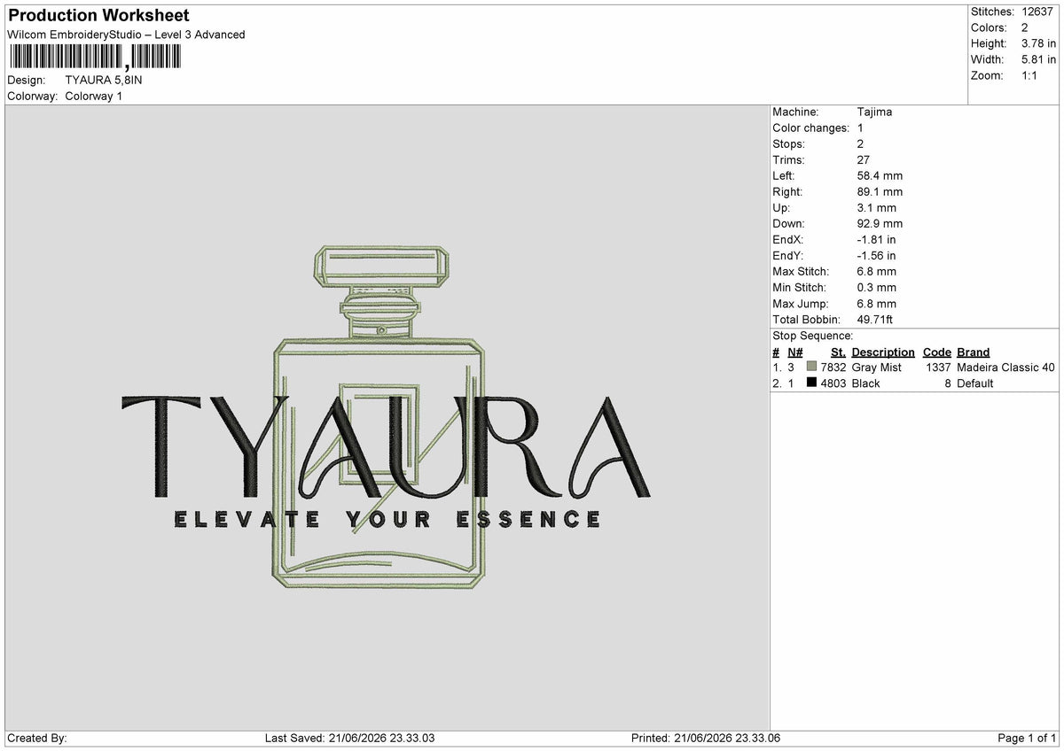Image resolution: width=1064 pixels, height=751 pixels.
Task: Click the machine value 'Tajima'
Action: (874, 112)
